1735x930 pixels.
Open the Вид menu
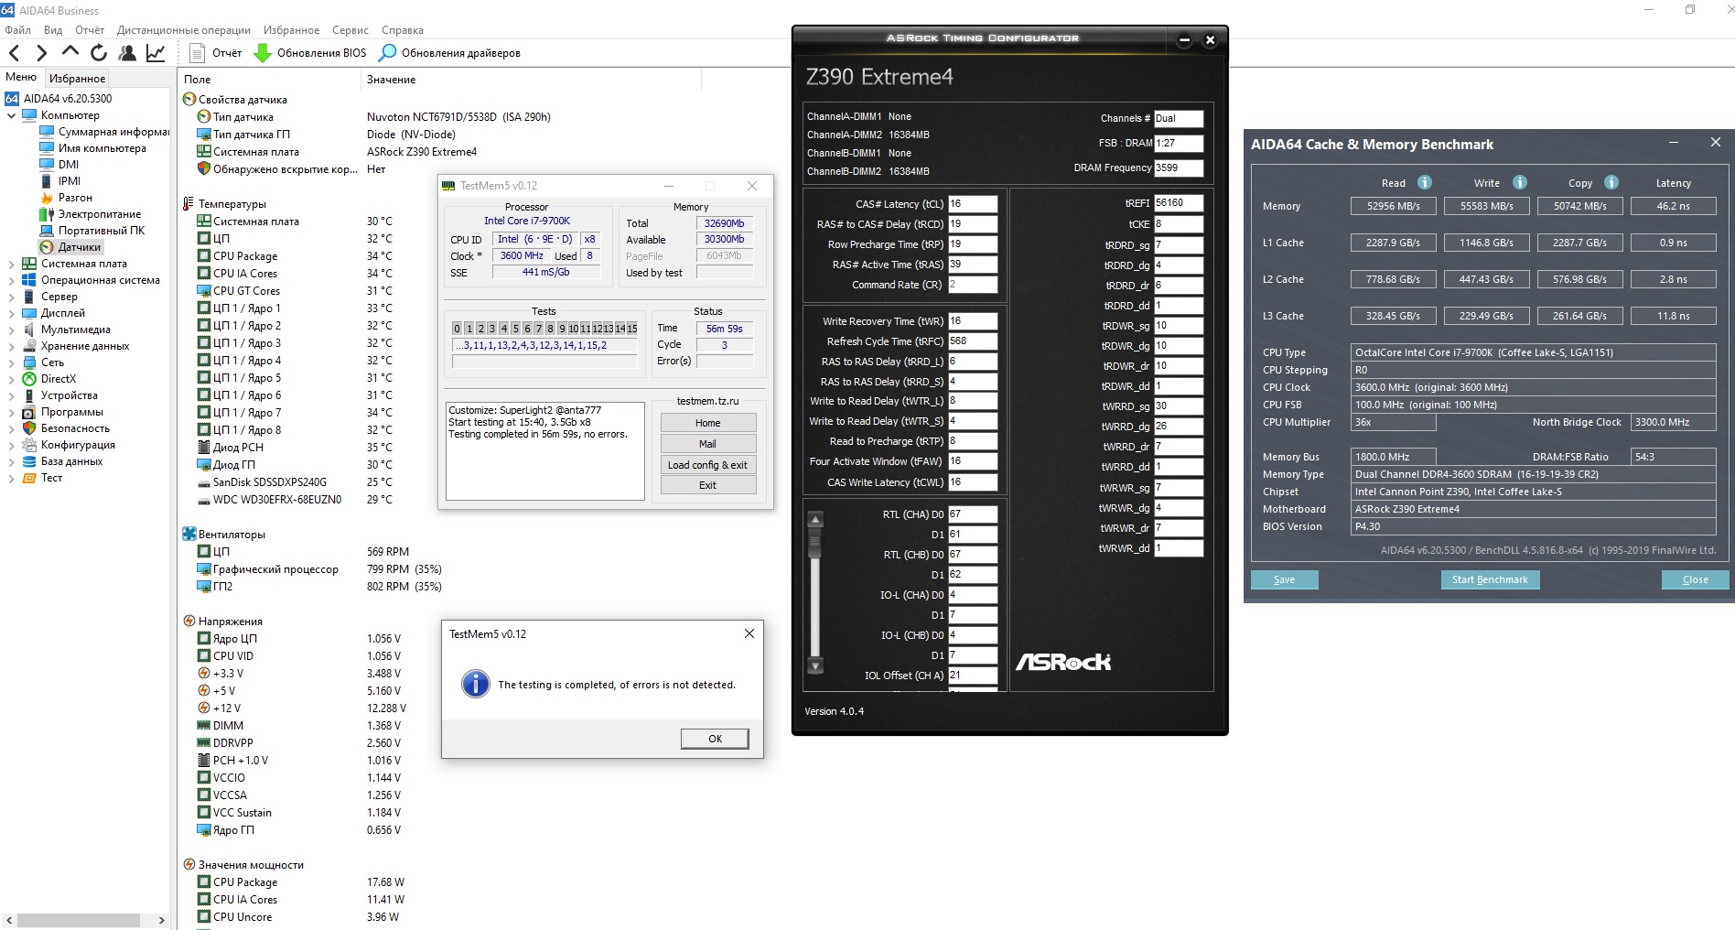coord(53,30)
